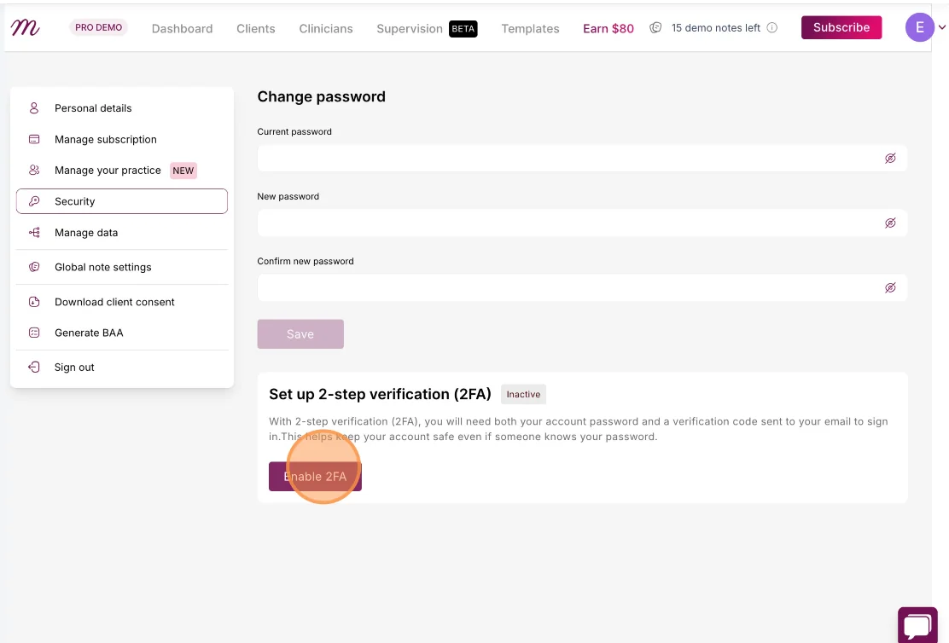Screen dimensions: 949x643
Task: Click the purple E avatar
Action: [x=920, y=27]
